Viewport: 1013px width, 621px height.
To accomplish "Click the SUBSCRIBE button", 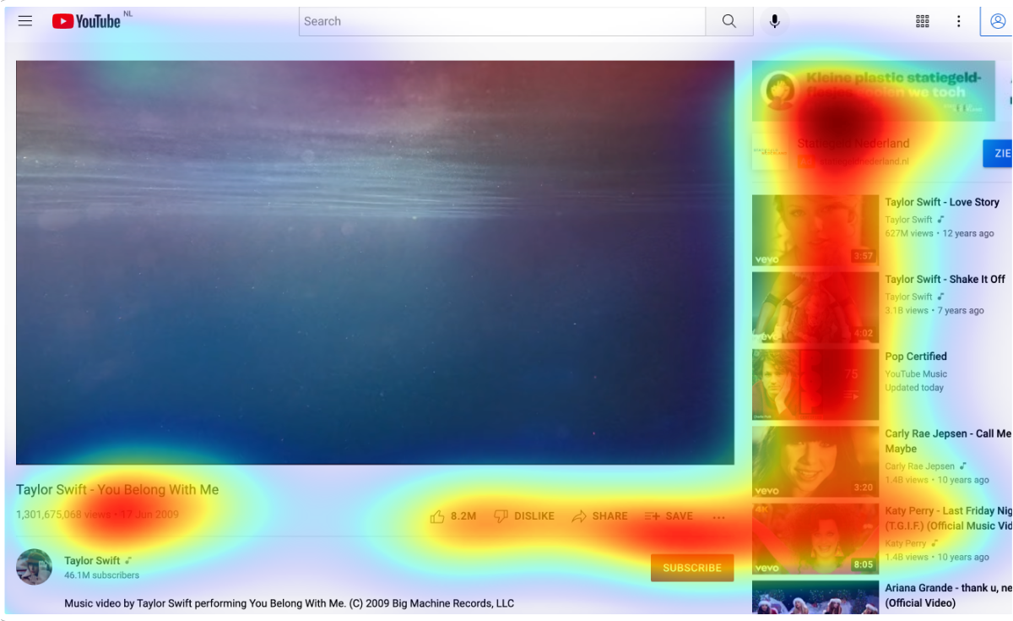I will pos(692,568).
